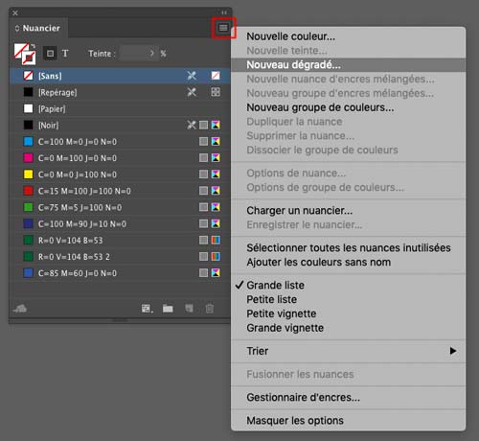Choose Masquer les options
This screenshot has height=441, width=479.
[x=349, y=420]
